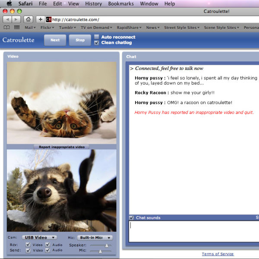Go forward with the forward arrow

[16, 19]
